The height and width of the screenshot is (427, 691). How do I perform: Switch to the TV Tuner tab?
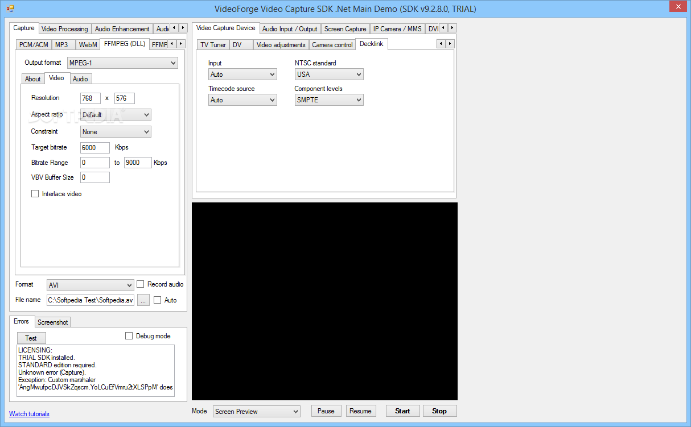point(213,45)
